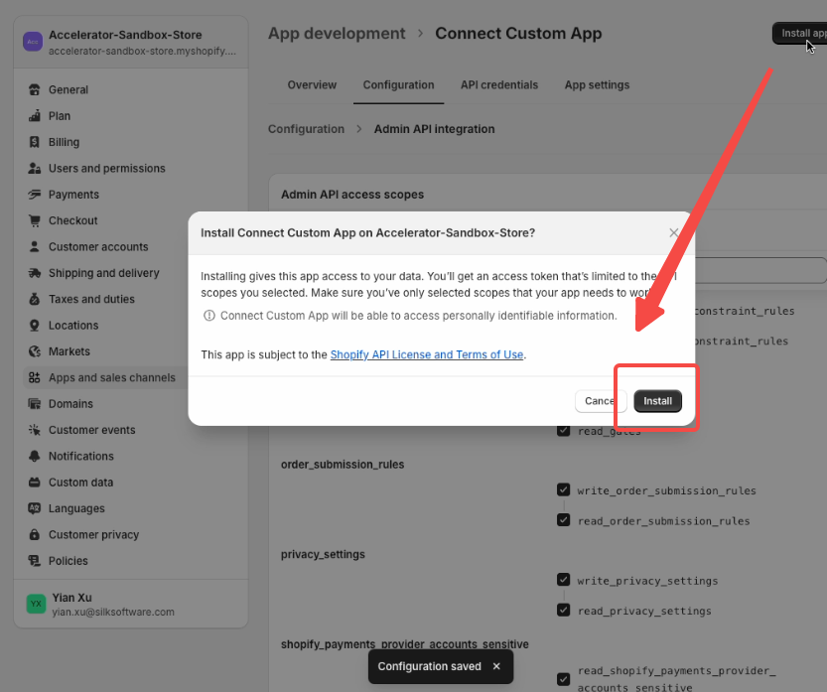Click the Configuration breadcrumb link
827x692 pixels.
tap(306, 129)
